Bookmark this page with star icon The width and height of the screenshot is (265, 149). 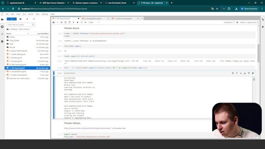[x=217, y=9]
